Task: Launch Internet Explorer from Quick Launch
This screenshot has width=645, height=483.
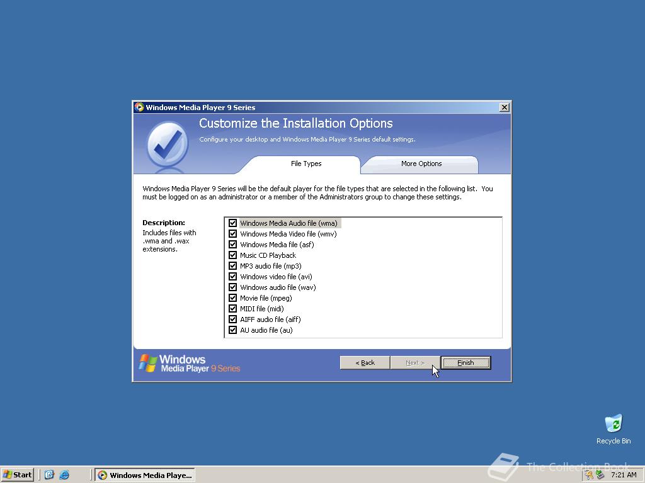Action: coord(64,475)
